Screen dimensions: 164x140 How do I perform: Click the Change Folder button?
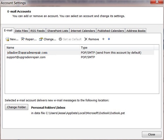point(16,107)
